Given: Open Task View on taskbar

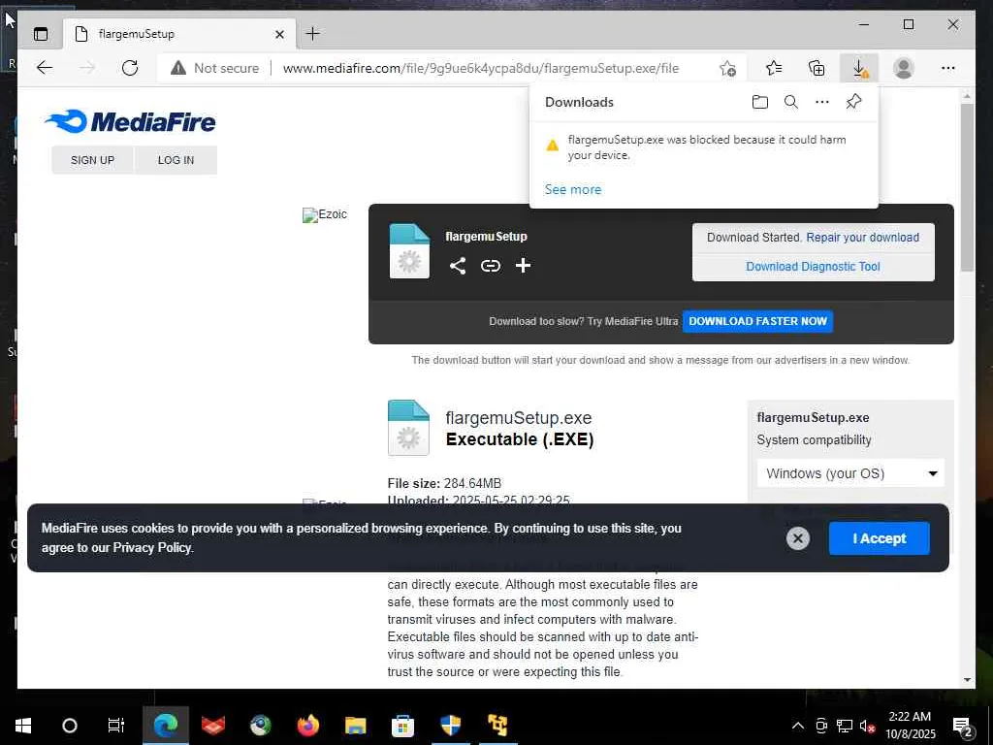Looking at the screenshot, I should point(116,726).
